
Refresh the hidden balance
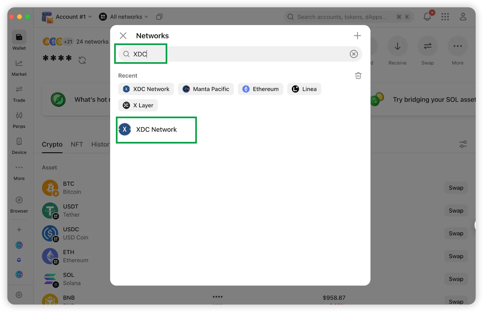coord(82,60)
